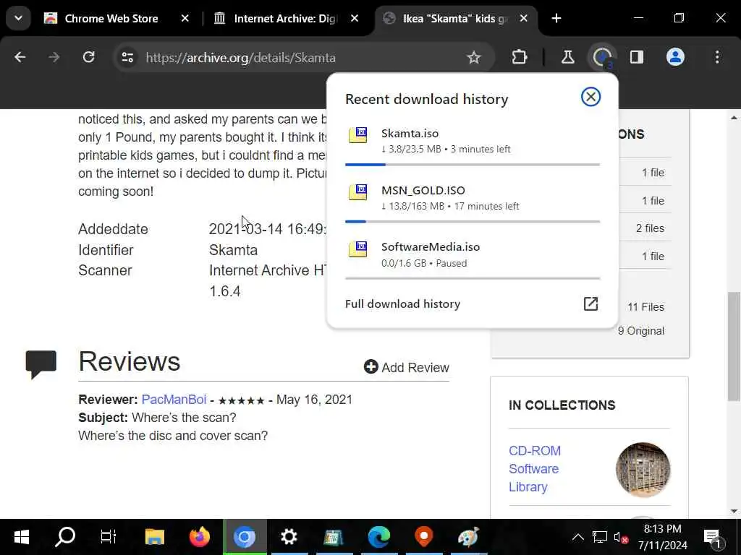Open the Skamta.iso download entry
Image resolution: width=741 pixels, height=555 pixels.
(473, 141)
